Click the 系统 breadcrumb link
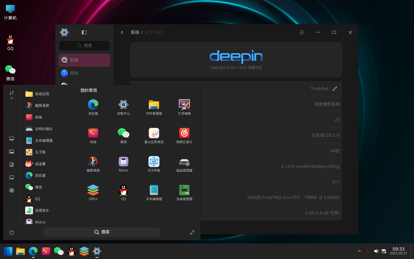Screen dimensions: 414x259 tap(135, 32)
